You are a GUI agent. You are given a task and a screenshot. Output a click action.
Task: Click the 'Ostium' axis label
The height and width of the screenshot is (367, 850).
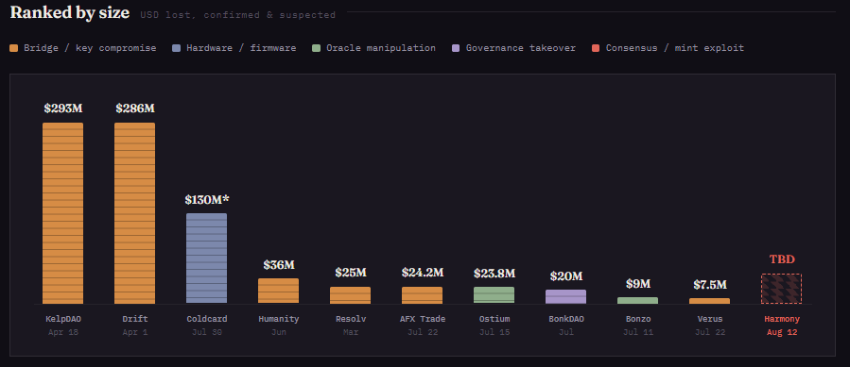(x=494, y=319)
